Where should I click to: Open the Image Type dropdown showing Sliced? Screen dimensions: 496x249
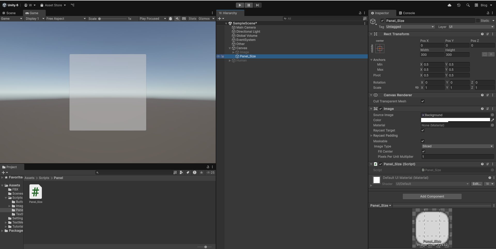point(457,146)
